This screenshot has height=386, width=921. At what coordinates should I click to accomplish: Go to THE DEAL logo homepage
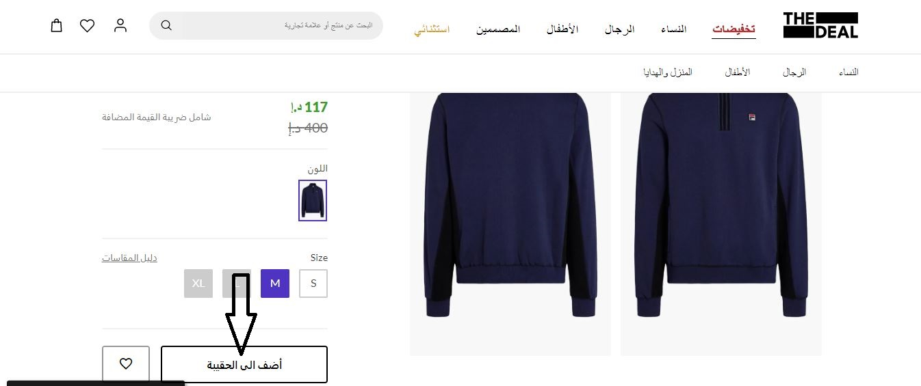pos(820,25)
